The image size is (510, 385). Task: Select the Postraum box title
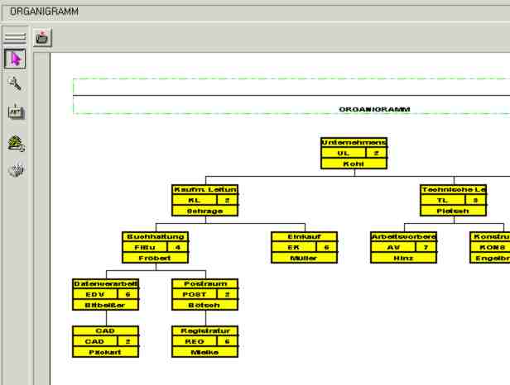(x=205, y=283)
